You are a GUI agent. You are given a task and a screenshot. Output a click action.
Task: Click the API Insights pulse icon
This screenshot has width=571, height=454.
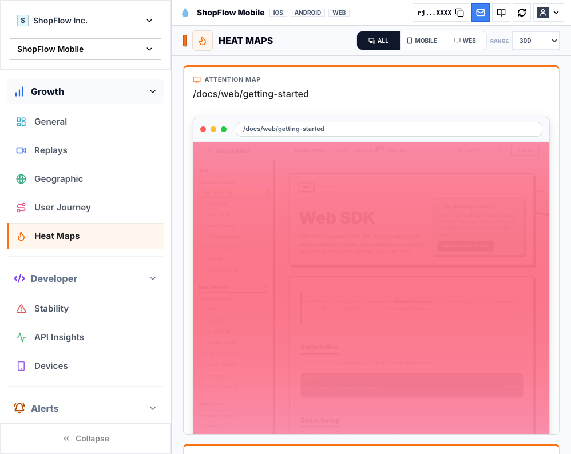(x=21, y=337)
